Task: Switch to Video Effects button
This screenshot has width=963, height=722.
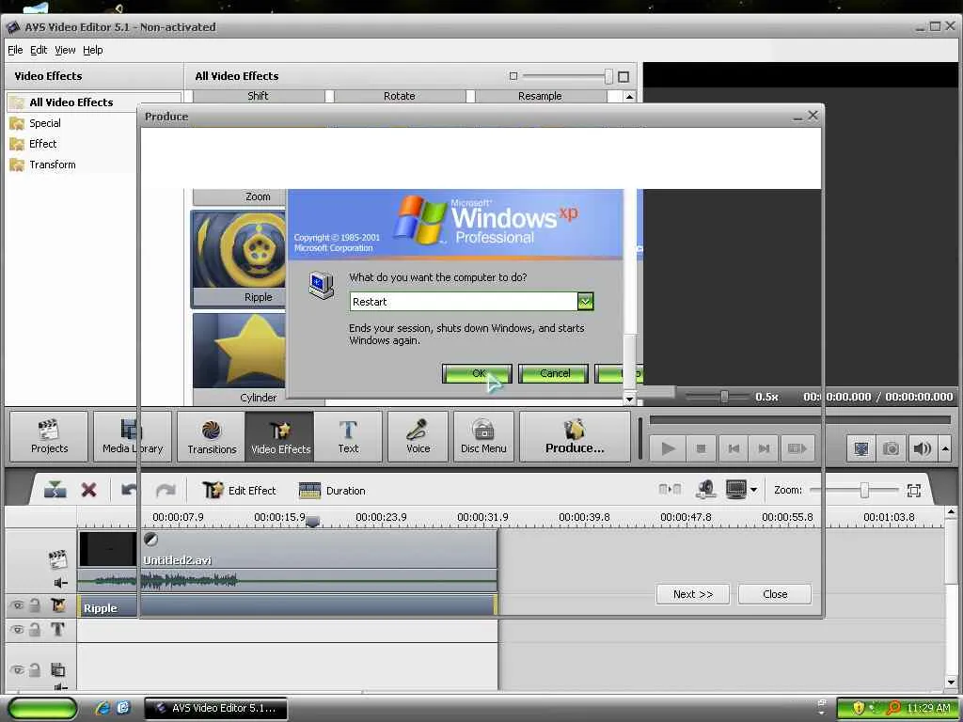Action: pos(280,436)
